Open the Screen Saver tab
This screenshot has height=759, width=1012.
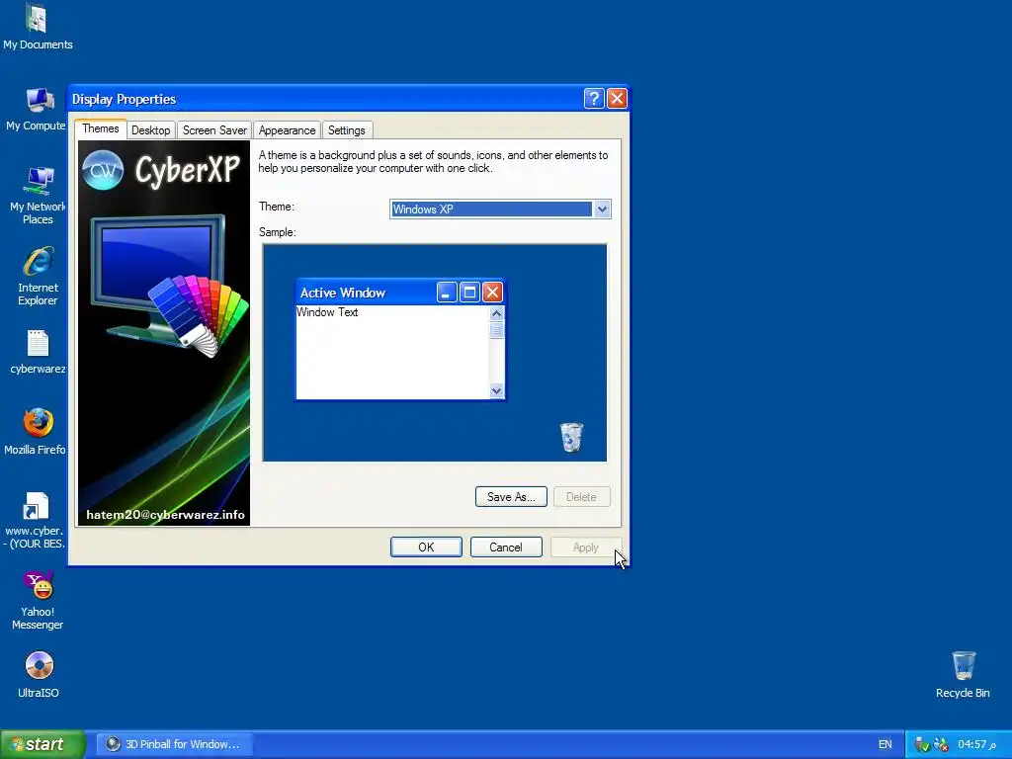(214, 129)
